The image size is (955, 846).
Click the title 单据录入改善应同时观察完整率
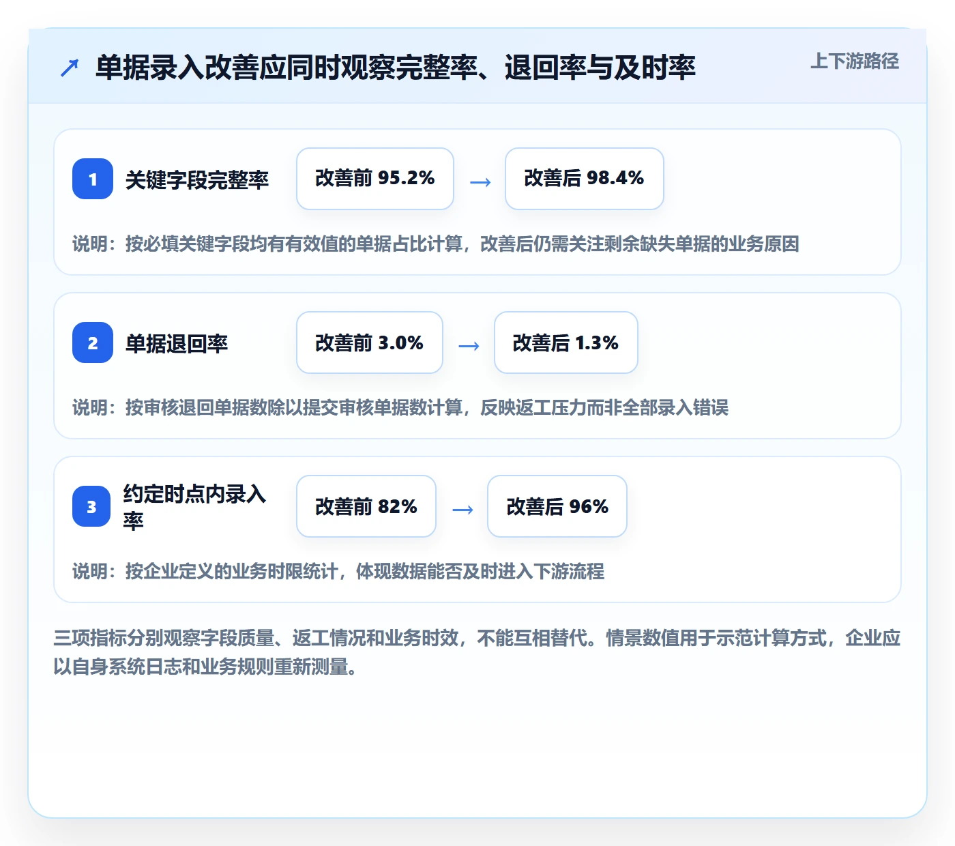point(396,68)
